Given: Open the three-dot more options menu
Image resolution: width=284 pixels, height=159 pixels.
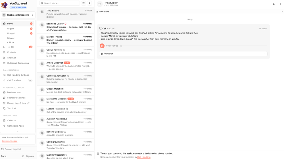Looking at the screenshot, I should pos(280,4).
